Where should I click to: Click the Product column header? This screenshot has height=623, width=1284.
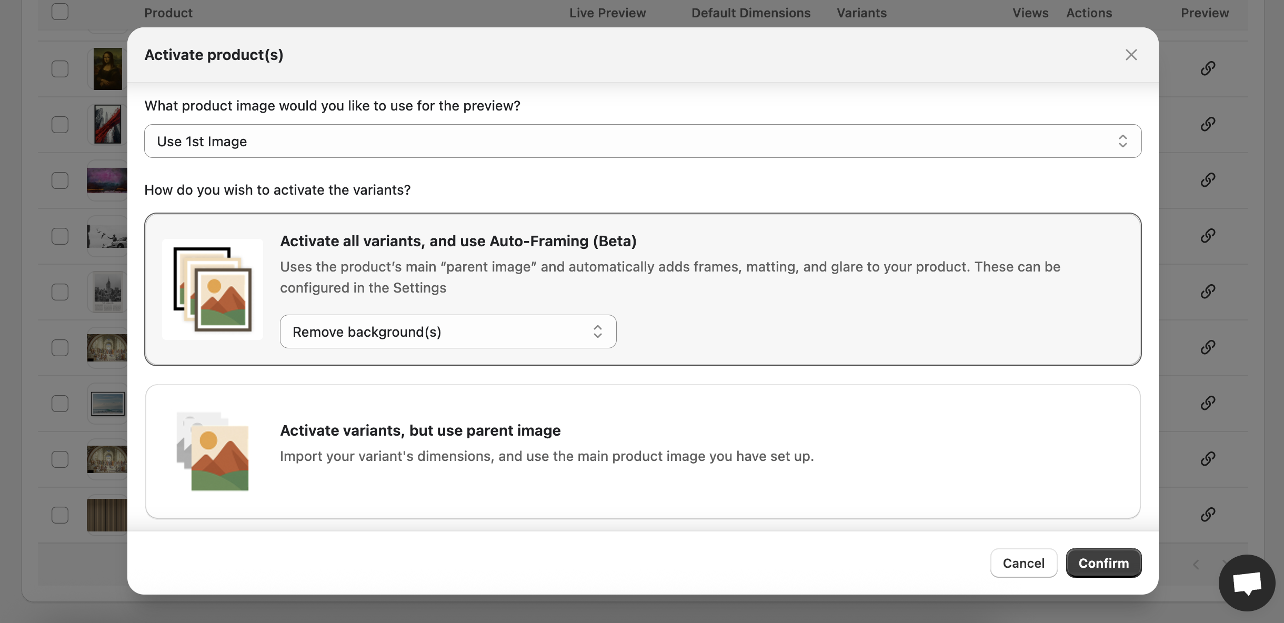[168, 13]
